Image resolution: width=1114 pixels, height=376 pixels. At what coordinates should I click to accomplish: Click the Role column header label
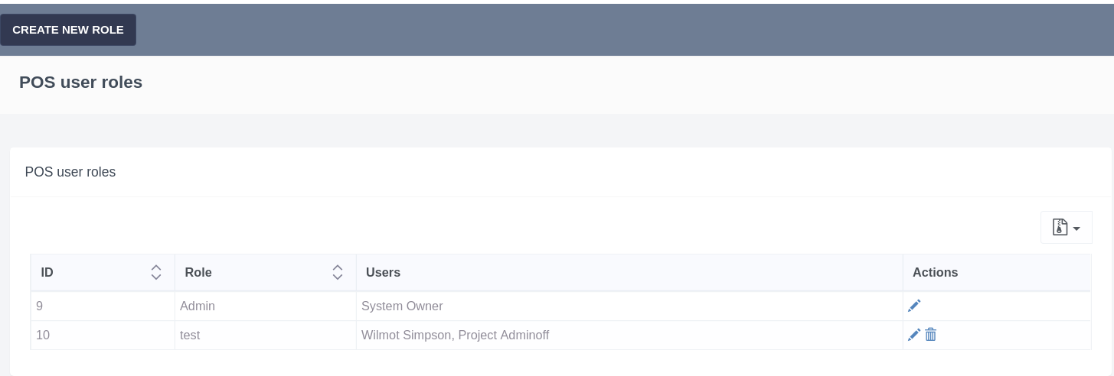(x=198, y=272)
